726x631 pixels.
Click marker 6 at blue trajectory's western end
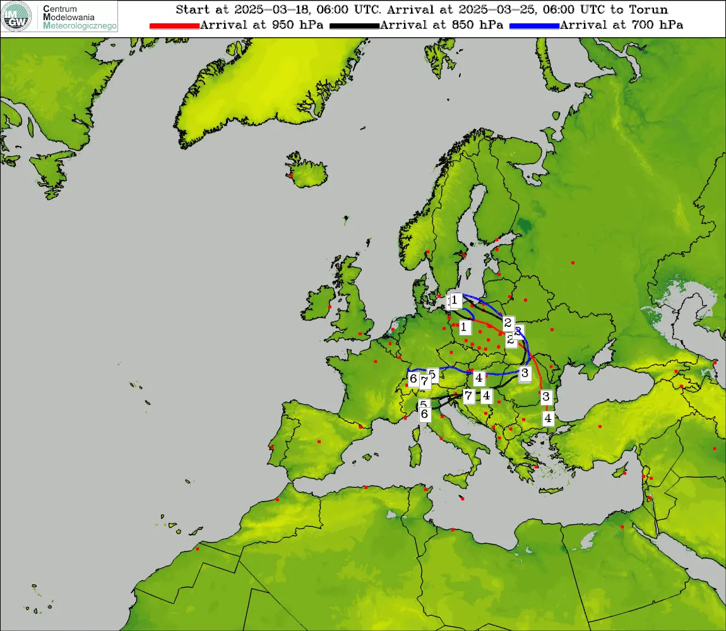[x=414, y=379]
